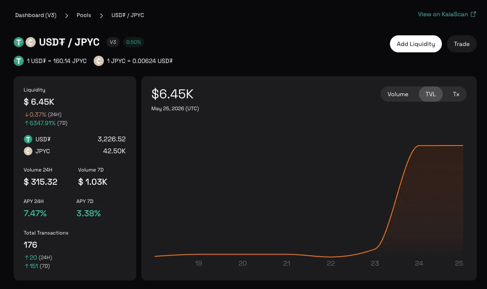Image resolution: width=487 pixels, height=289 pixels.
Task: Click the 0.50% fee badge
Action: [134, 42]
